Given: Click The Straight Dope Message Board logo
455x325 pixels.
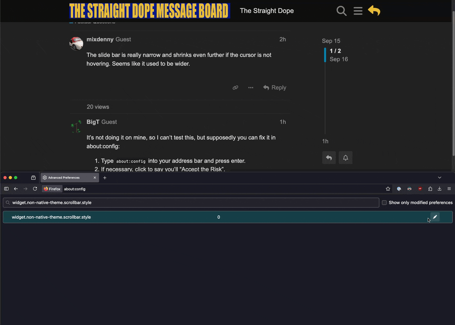Looking at the screenshot, I should coord(150,11).
